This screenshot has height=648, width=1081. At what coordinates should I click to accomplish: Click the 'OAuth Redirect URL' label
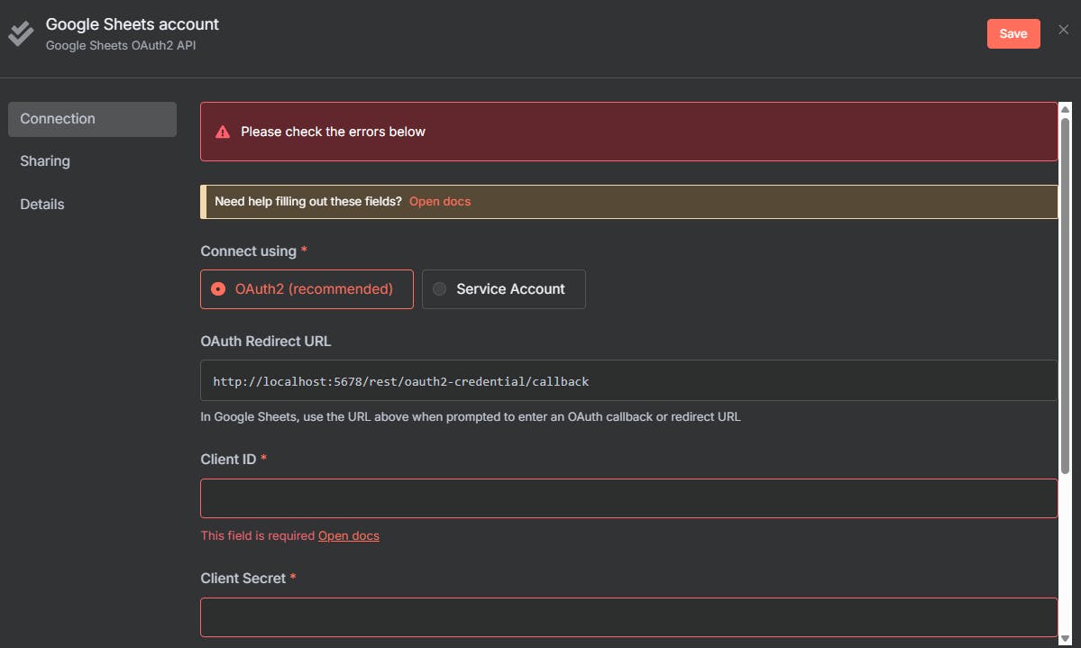click(x=265, y=342)
